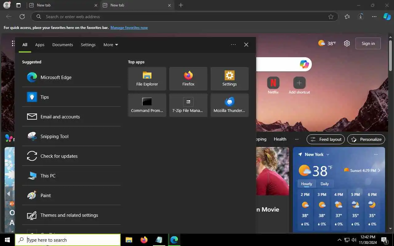Image resolution: width=394 pixels, height=246 pixels.
Task: Open the Windows Start menu
Action: pyautogui.click(x=7, y=240)
